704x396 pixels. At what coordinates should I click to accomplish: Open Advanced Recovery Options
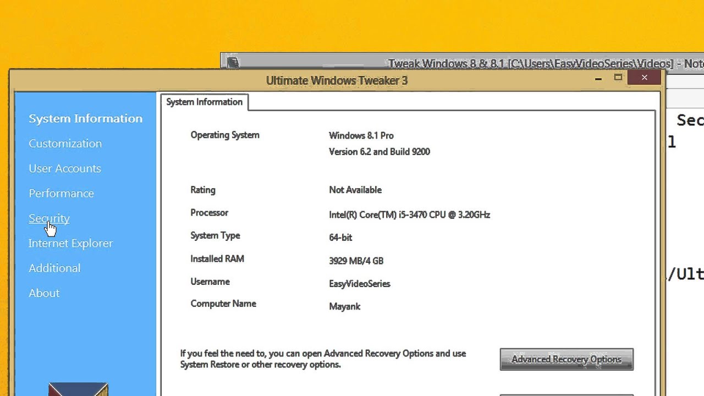coord(566,359)
